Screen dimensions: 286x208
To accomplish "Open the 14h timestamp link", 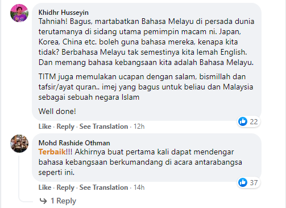I will pos(139,187).
